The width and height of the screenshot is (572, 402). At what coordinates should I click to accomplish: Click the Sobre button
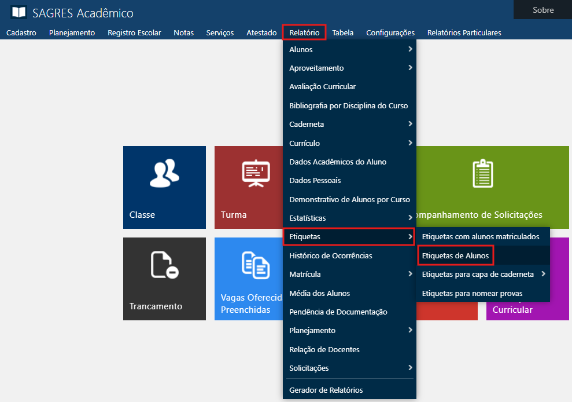543,10
